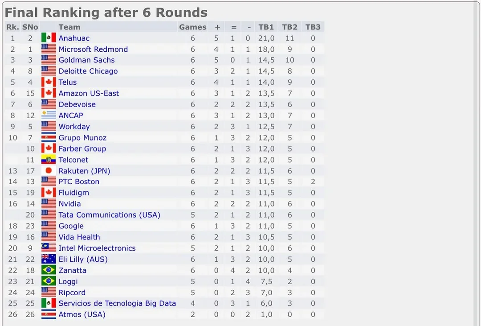Select the Deloitte Chicago team link

(x=88, y=71)
